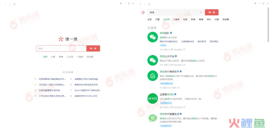Open hot topic 1 about 中澳战略经济对话
Screen dimensions: 271x129
click(52, 79)
